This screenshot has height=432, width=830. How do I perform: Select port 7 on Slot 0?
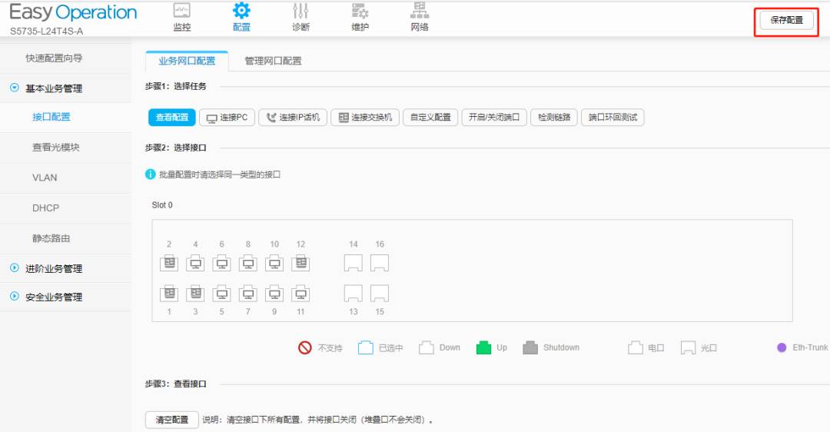(247, 293)
